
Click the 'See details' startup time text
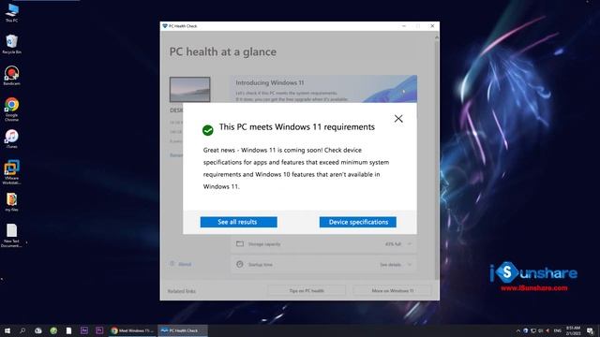coord(390,264)
